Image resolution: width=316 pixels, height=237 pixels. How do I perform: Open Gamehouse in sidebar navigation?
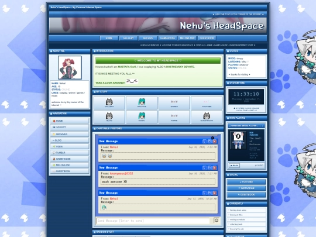coord(70,159)
